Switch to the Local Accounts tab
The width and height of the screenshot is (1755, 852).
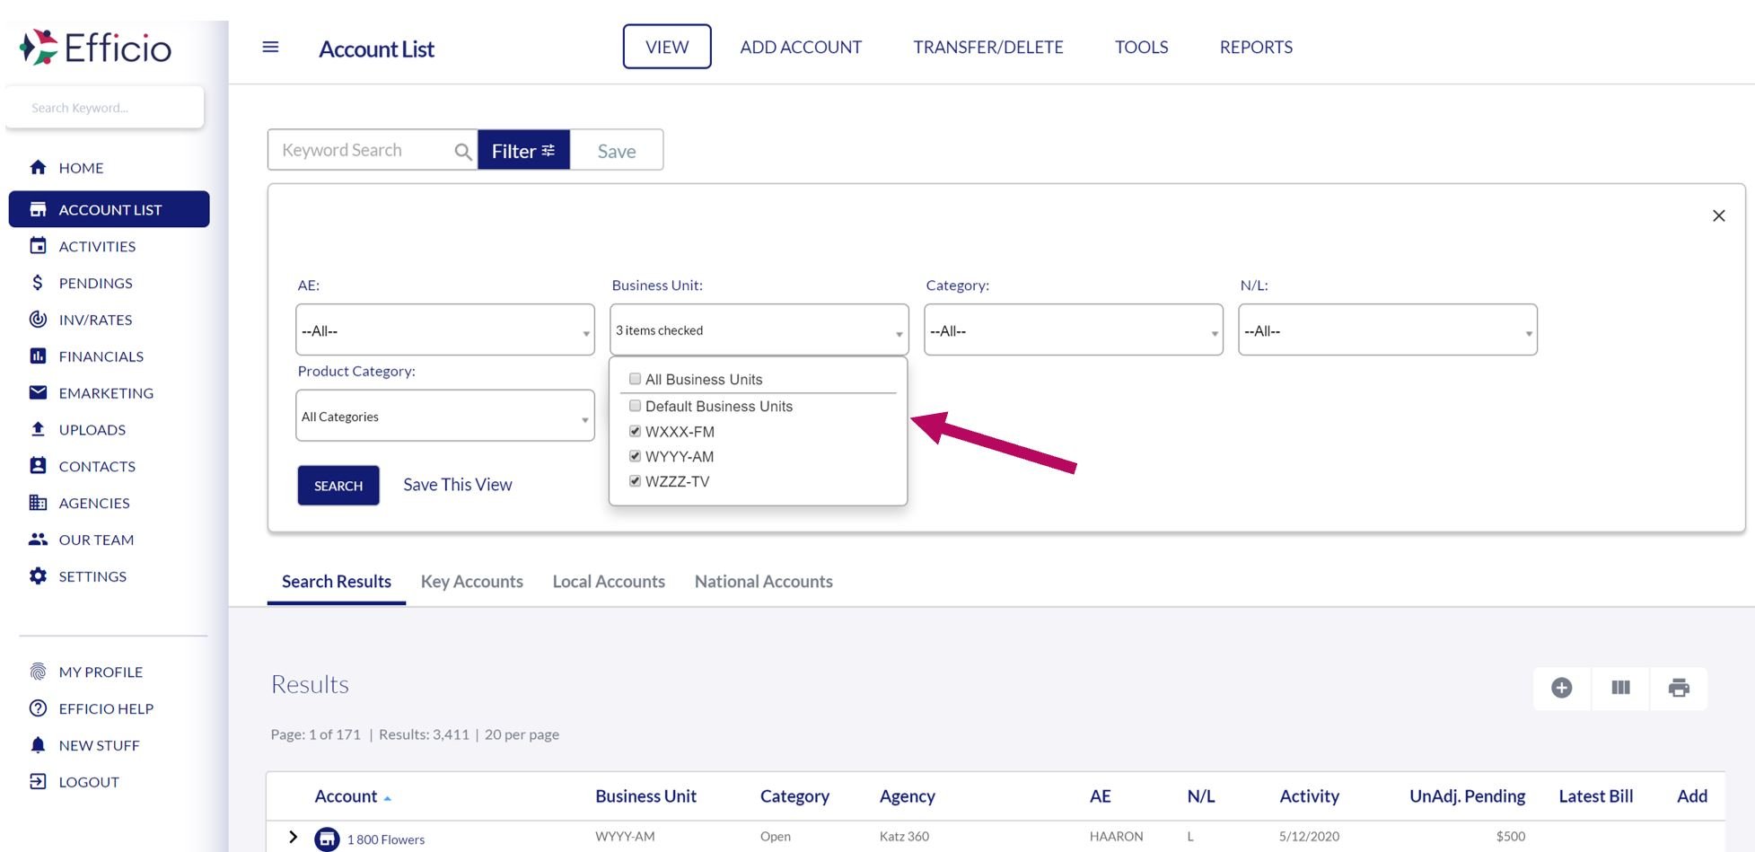pyautogui.click(x=609, y=581)
